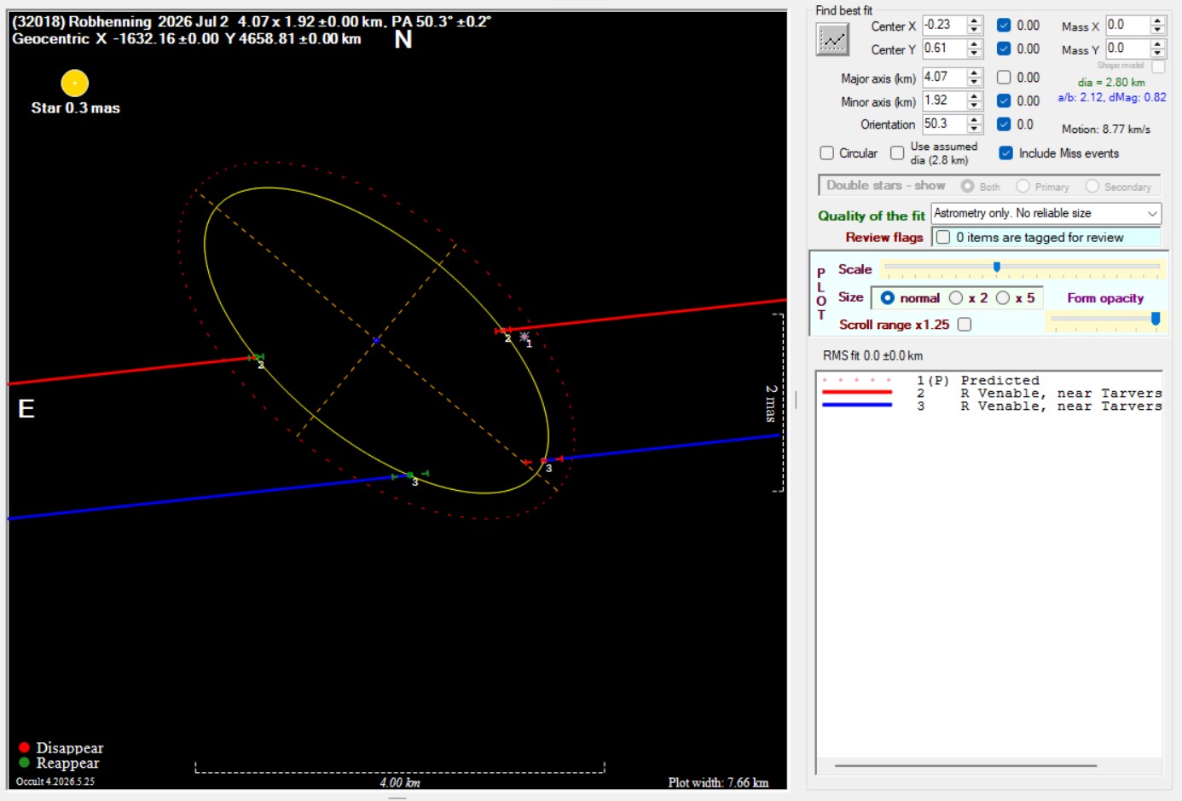Decrease Minor axis with the down spinner

(x=975, y=106)
